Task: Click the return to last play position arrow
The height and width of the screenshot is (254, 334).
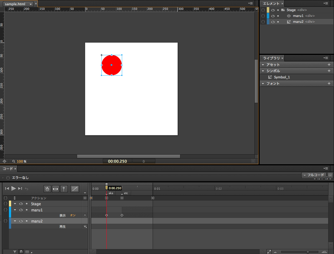Action: (x=27, y=189)
